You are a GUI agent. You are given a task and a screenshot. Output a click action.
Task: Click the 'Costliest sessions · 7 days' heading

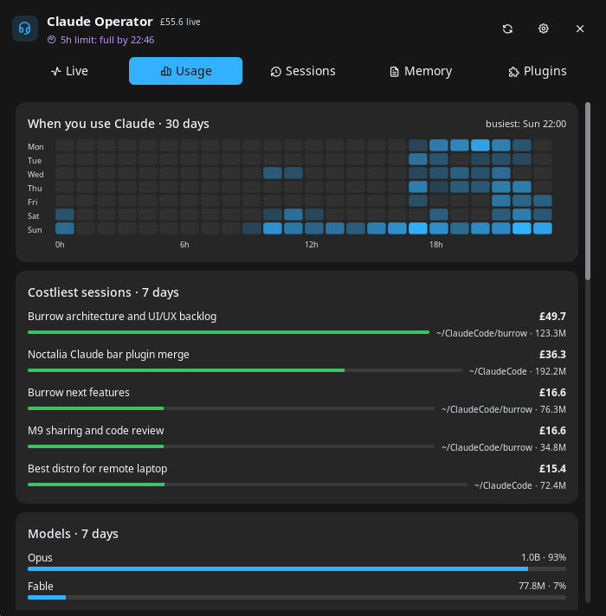(x=103, y=292)
